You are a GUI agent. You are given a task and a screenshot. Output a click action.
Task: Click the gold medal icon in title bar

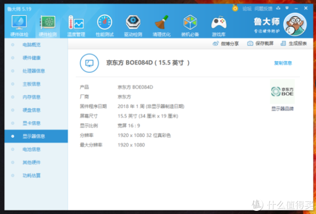[235, 8]
